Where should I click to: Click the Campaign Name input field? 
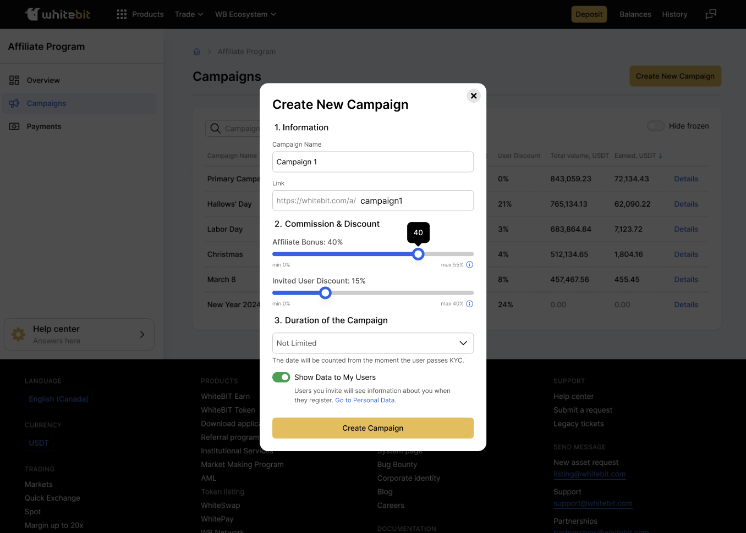pos(372,162)
